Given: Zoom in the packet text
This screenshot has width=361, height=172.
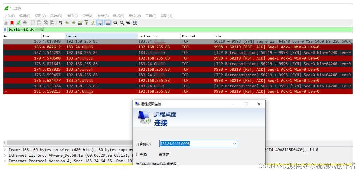Looking at the screenshot, I should (x=115, y=23).
